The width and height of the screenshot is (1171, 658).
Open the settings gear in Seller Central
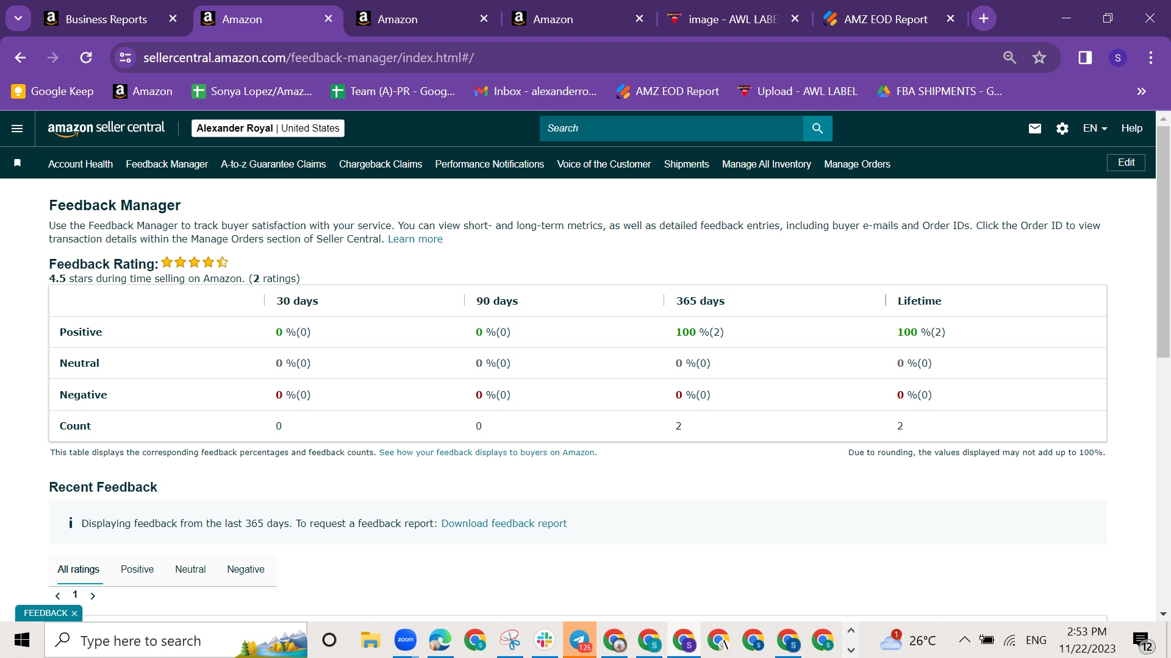1062,129
